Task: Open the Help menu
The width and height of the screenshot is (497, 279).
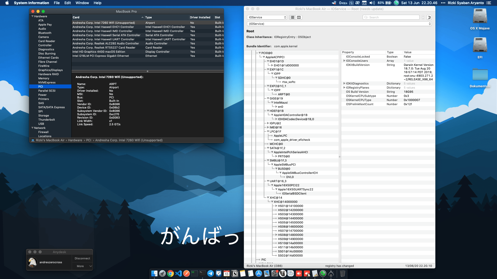Action: pos(97,3)
